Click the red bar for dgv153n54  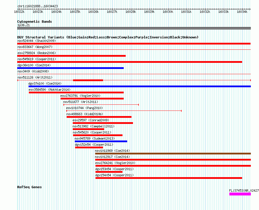109,172
